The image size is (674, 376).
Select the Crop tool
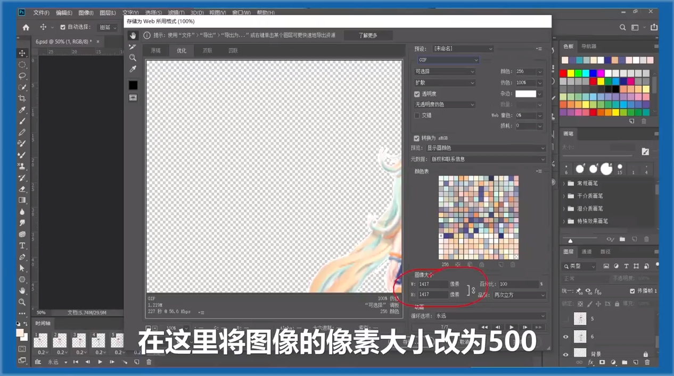22,98
